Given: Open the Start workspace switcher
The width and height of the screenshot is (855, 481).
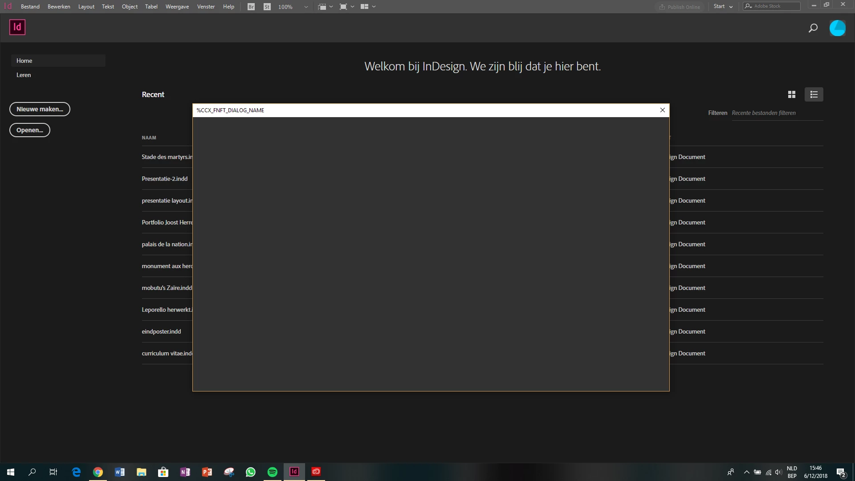Looking at the screenshot, I should click(723, 6).
